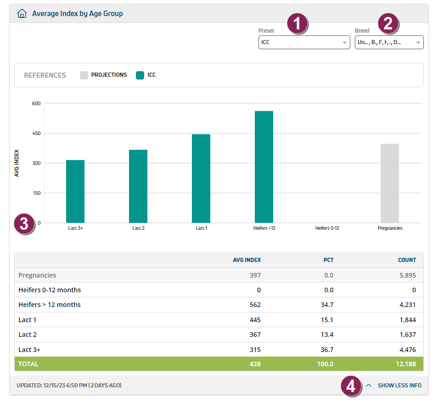Image resolution: width=438 pixels, height=403 pixels.
Task: Click the numbered callout badge 3
Action: pos(24,224)
